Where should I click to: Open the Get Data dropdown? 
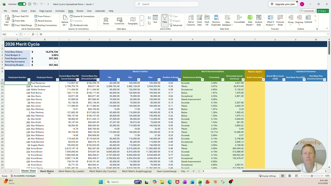tap(7, 20)
